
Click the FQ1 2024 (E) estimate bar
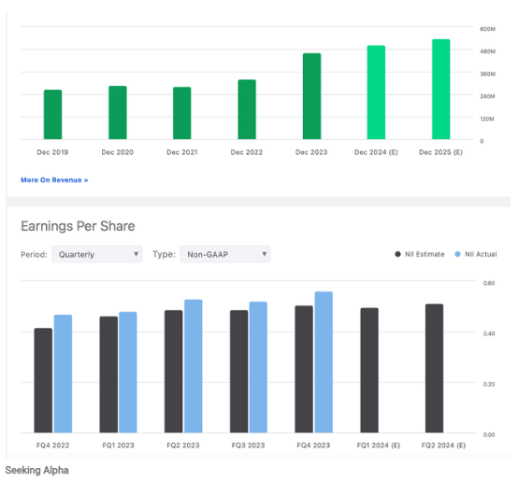tap(369, 370)
